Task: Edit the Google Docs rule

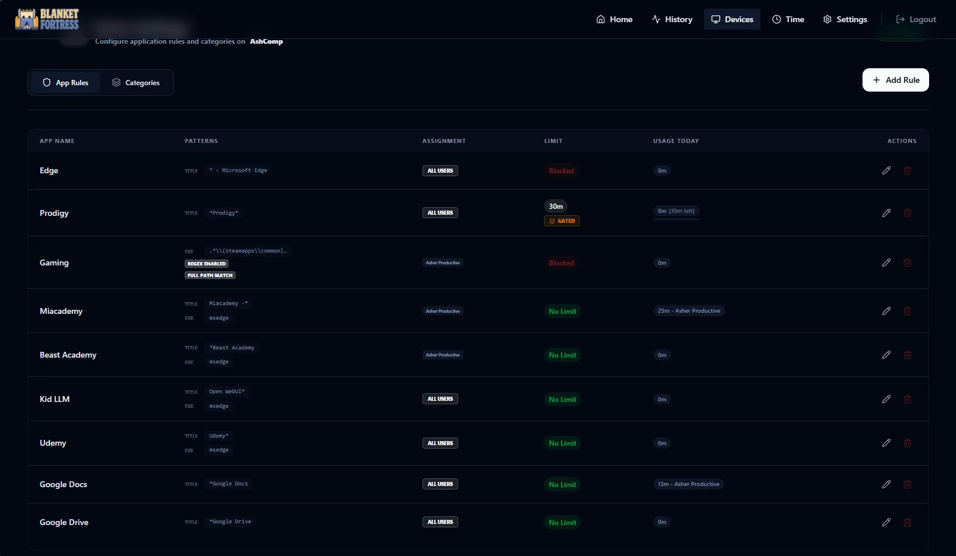Action: coord(886,484)
